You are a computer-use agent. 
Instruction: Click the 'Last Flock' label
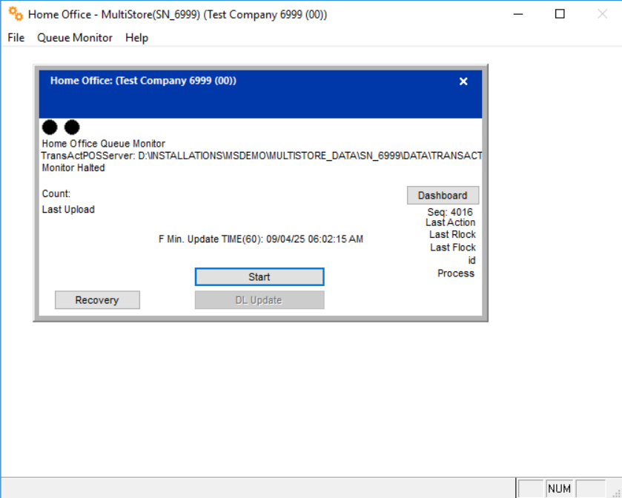pos(453,248)
